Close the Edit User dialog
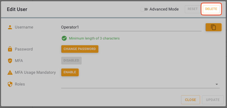 coord(190,100)
